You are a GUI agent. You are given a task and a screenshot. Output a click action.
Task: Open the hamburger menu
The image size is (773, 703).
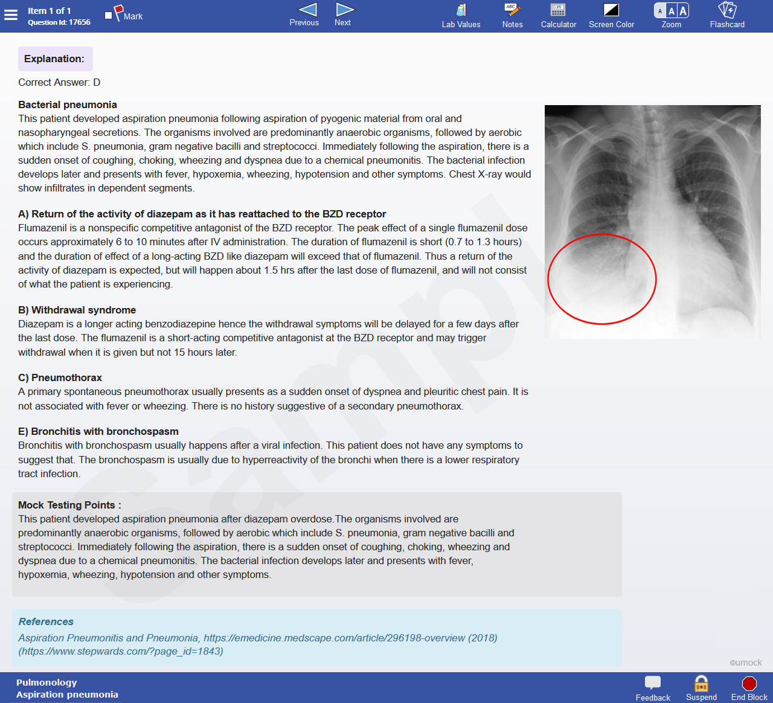coord(11,15)
